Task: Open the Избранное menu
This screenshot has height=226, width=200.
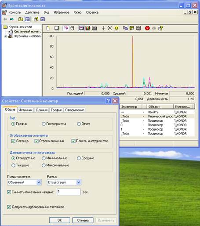Action: click(x=62, y=12)
